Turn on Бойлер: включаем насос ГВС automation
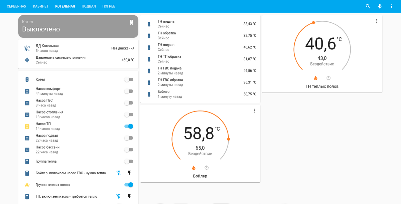401x204 pixels. (130, 173)
